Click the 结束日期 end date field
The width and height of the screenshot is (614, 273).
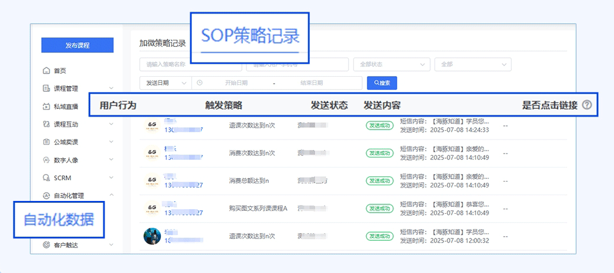point(312,83)
